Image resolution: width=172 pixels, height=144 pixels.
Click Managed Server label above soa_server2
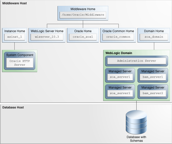(120, 87)
